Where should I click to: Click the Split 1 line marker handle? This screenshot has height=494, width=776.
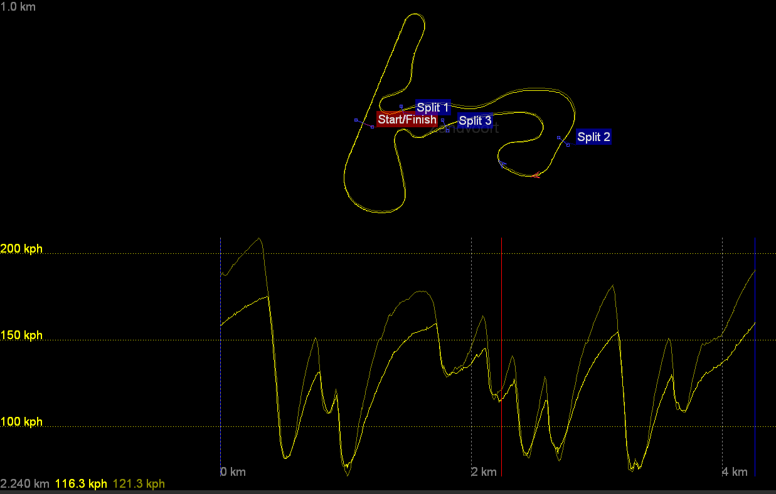[401, 107]
